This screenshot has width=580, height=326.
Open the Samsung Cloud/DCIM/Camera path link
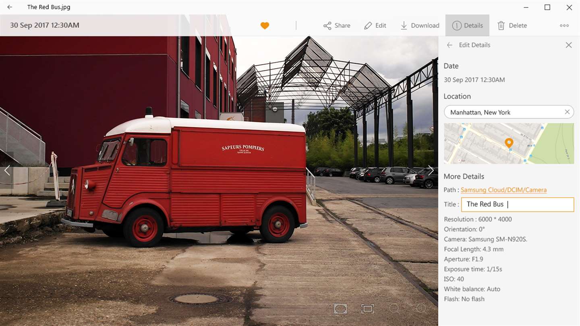(503, 190)
